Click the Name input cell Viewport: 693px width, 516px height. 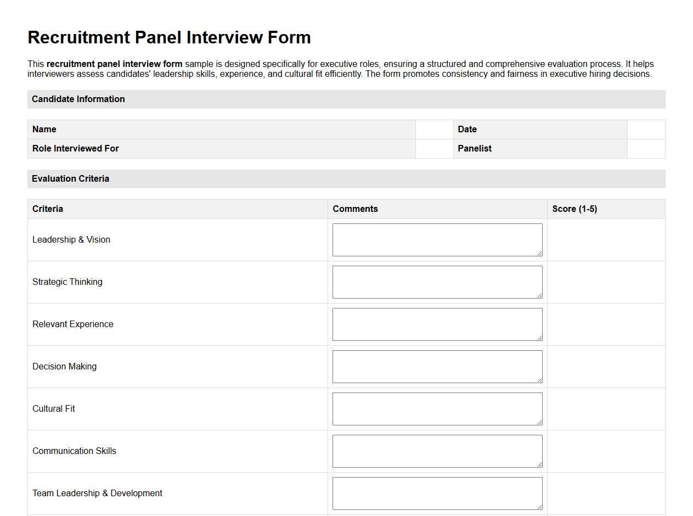click(x=433, y=129)
